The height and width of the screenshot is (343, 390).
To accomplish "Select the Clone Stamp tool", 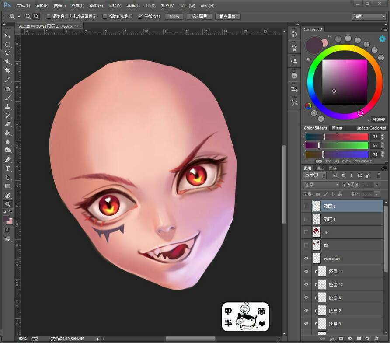I will coord(8,106).
